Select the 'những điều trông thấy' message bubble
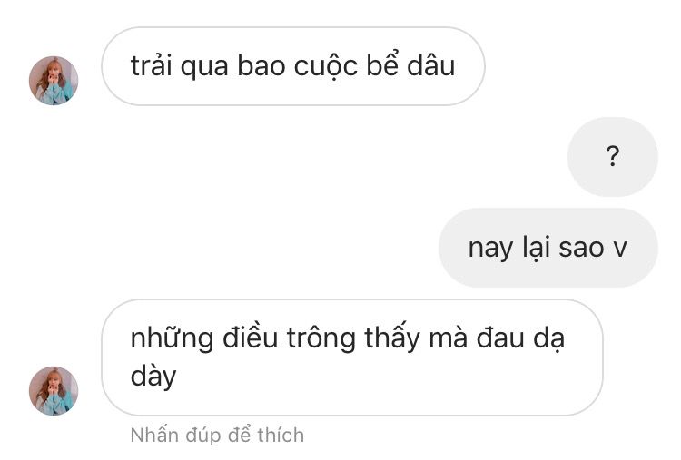The height and width of the screenshot is (460, 681). [351, 357]
